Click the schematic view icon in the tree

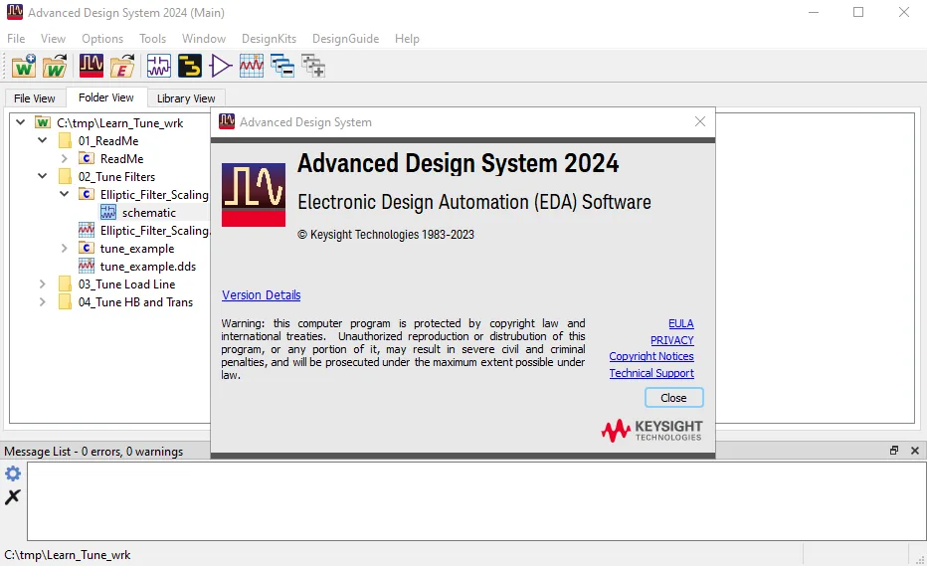click(x=108, y=212)
